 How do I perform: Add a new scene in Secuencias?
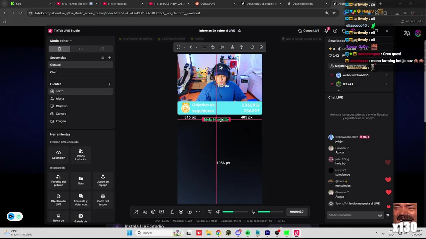pos(109,58)
